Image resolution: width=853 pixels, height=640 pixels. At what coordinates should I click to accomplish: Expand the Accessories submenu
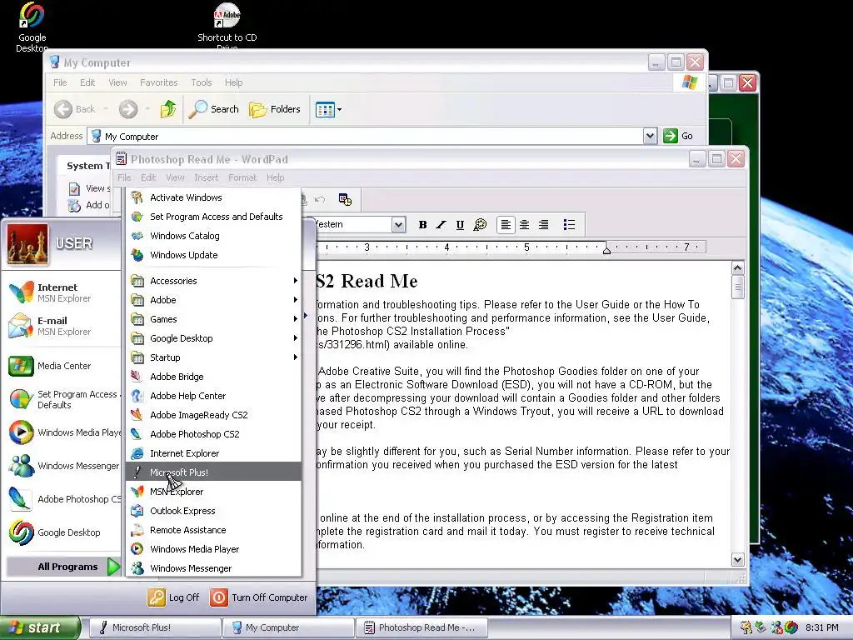click(214, 281)
